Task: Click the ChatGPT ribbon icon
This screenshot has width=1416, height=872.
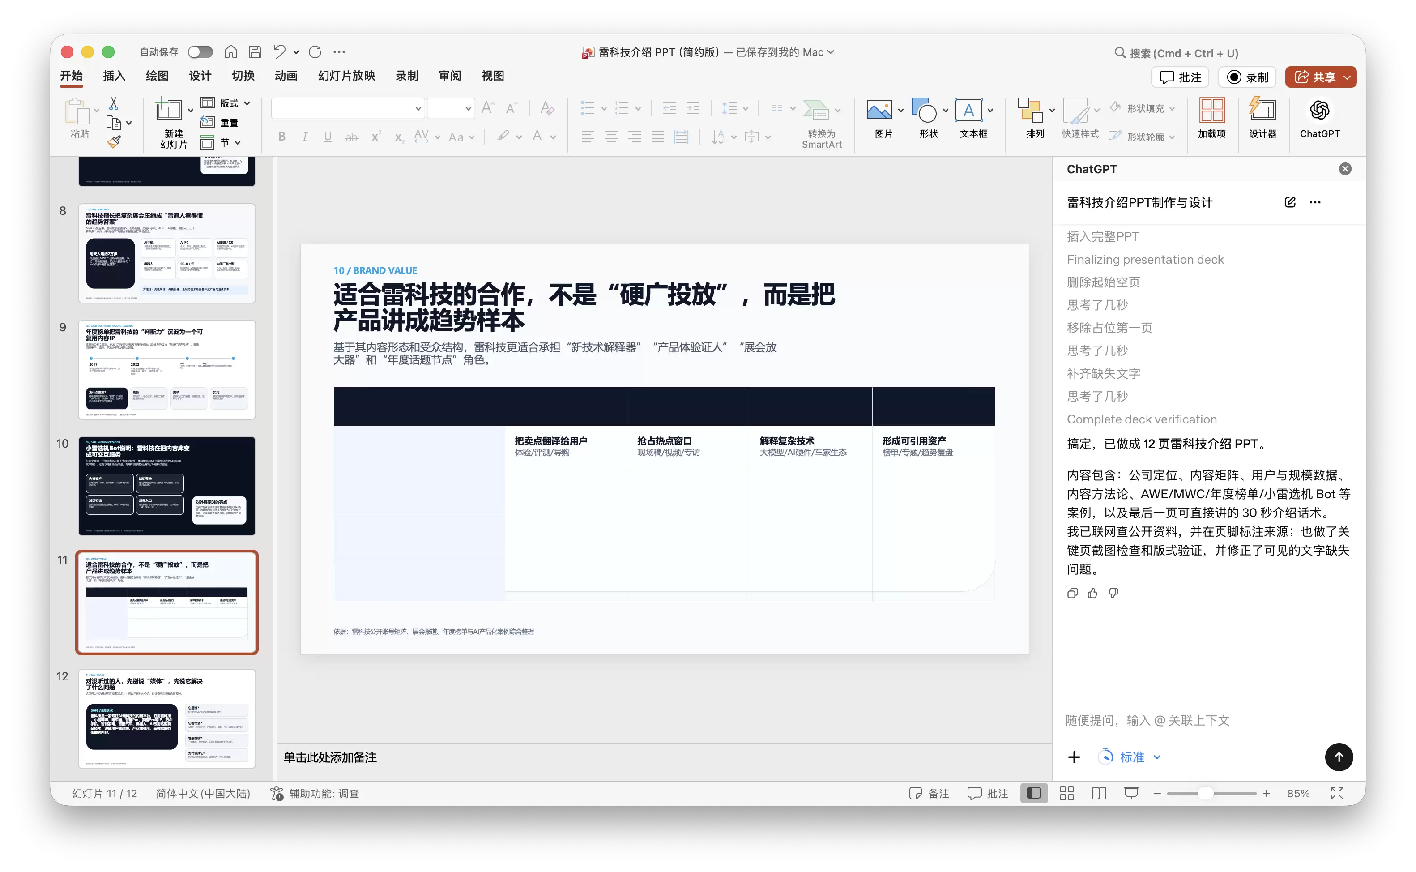Action: (x=1319, y=110)
